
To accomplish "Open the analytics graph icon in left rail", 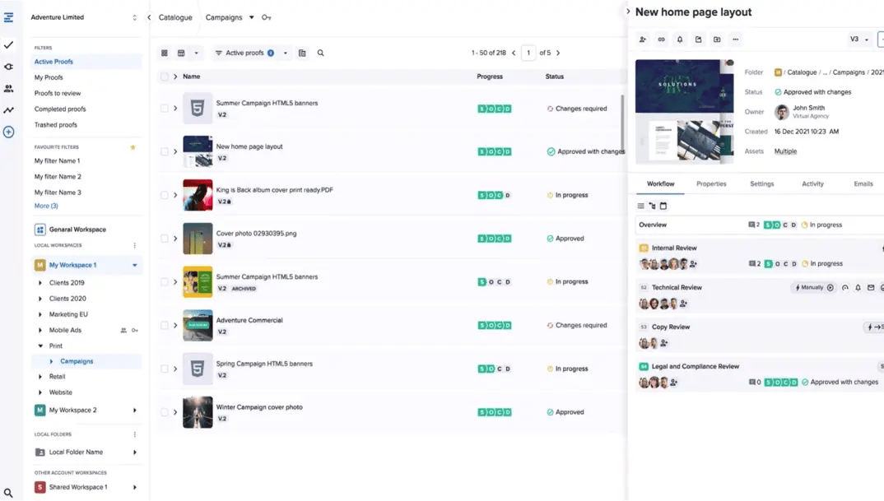I will point(8,110).
